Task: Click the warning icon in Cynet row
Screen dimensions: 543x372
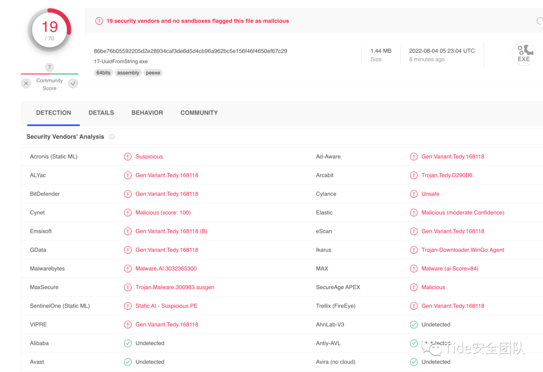Action: coord(128,213)
